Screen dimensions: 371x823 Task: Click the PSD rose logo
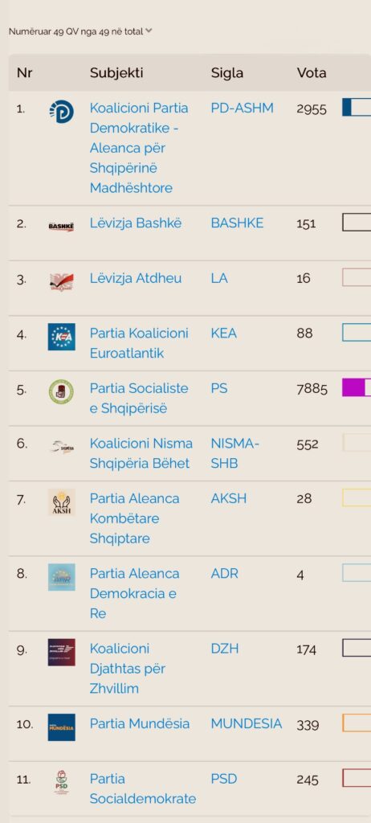(x=61, y=783)
